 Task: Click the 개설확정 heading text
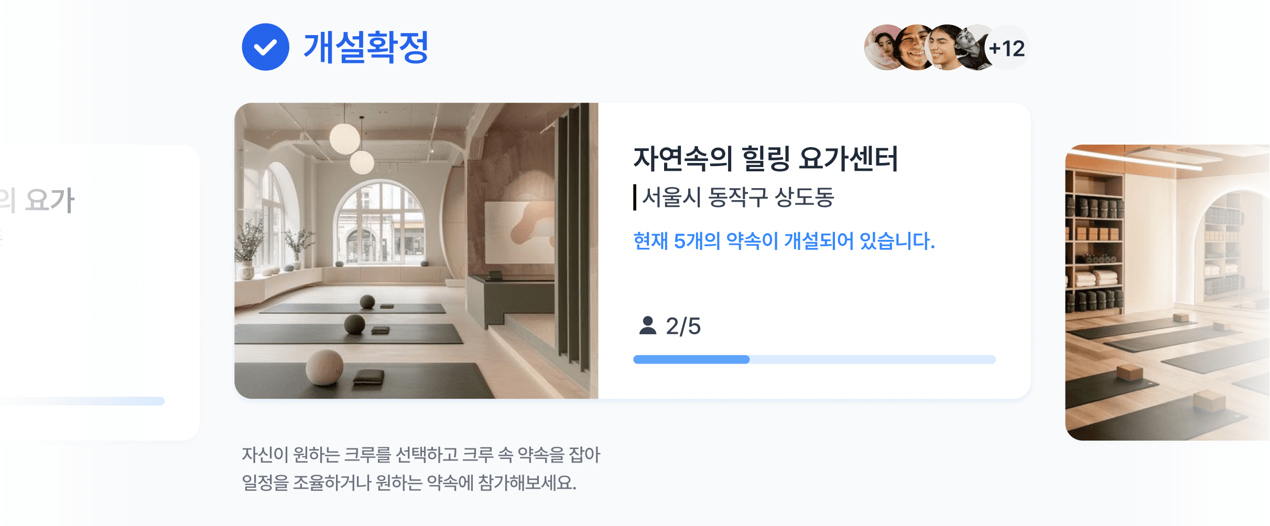click(x=366, y=48)
